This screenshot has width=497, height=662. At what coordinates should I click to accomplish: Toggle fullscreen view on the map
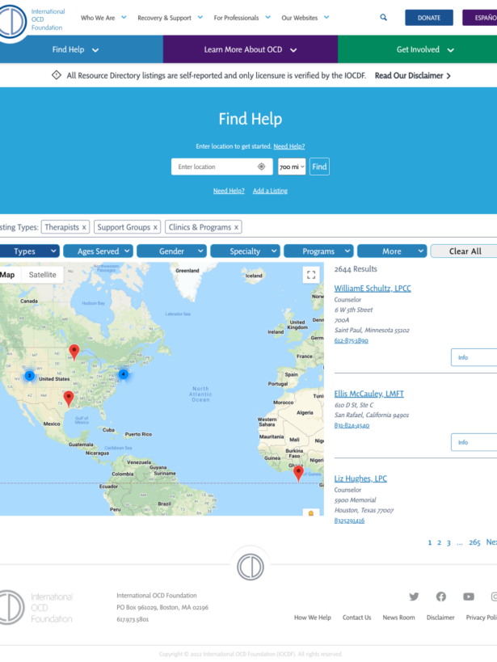[x=311, y=275]
